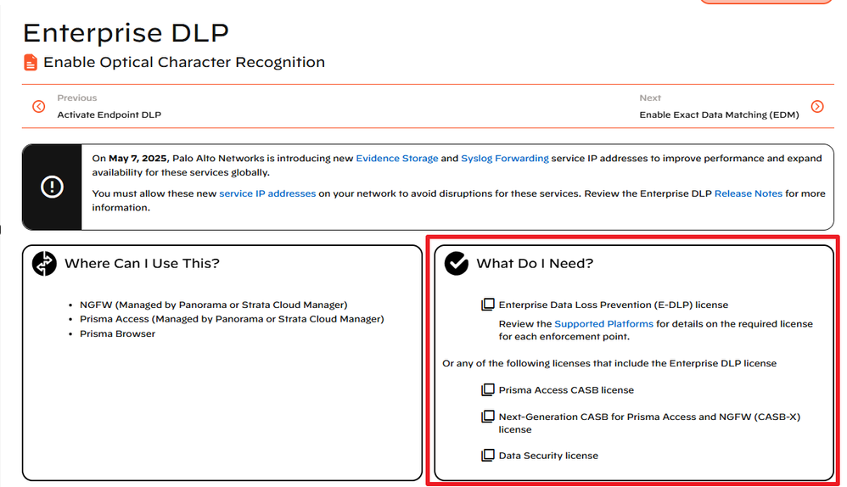Image resolution: width=847 pixels, height=487 pixels.
Task: Click the Next-Generation CASB for Prisma Access text
Action: (x=649, y=423)
